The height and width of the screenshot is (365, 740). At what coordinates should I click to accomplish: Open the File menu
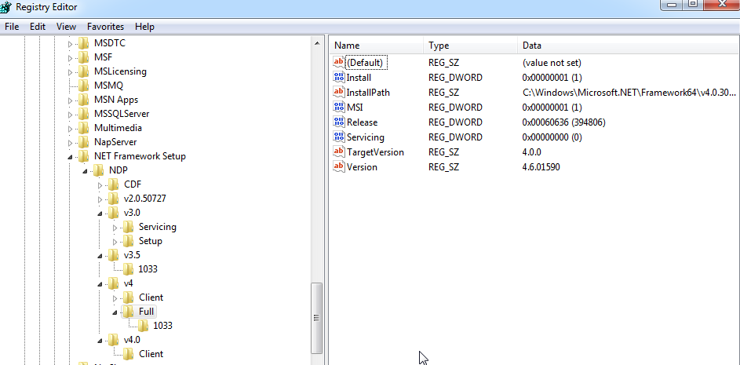pos(12,27)
